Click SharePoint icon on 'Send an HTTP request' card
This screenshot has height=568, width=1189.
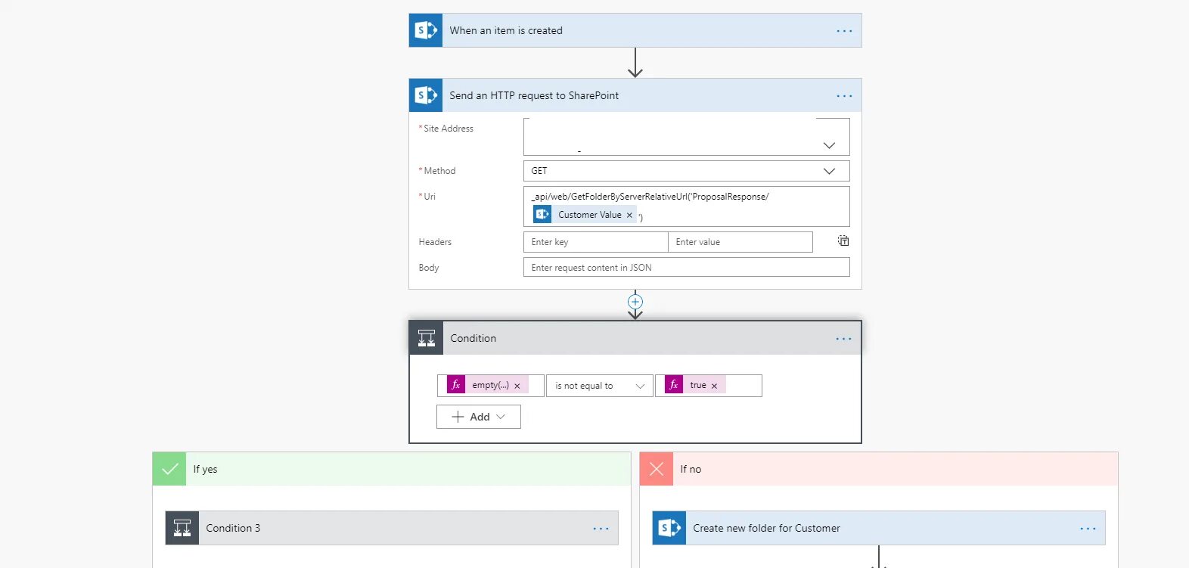[426, 95]
